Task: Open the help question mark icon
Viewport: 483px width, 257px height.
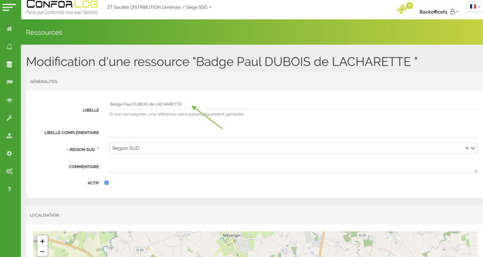Action: coord(9,189)
